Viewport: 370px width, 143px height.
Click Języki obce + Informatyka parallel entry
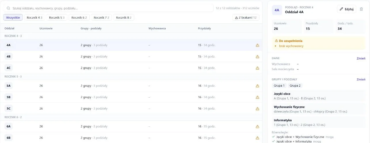click(296, 141)
